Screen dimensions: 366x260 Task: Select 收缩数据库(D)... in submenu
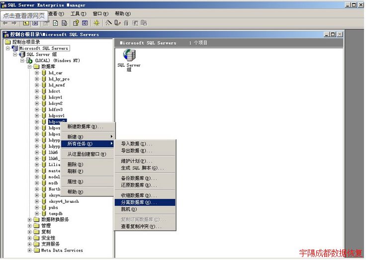145,195
